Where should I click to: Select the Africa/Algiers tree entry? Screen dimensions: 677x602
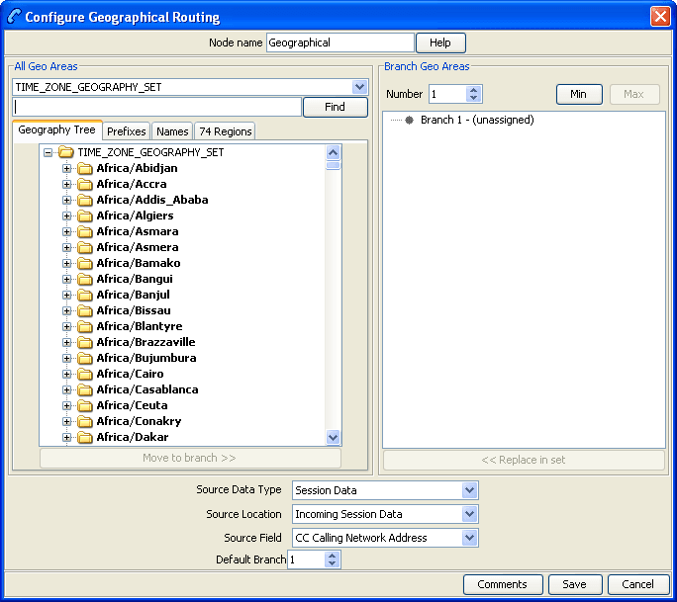[135, 215]
